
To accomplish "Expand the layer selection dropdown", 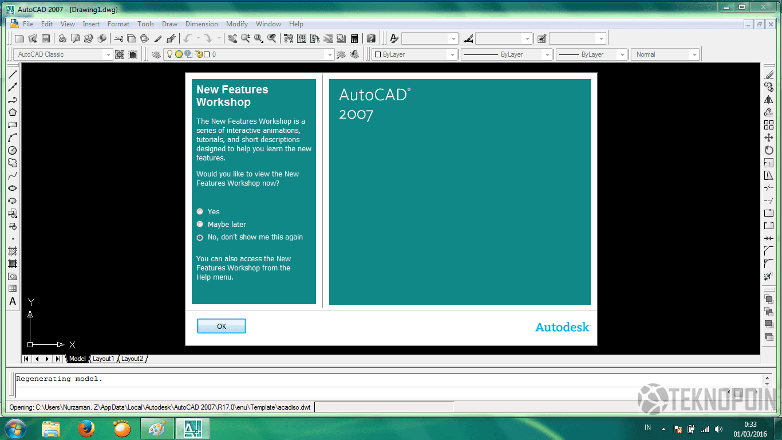I will (x=330, y=54).
